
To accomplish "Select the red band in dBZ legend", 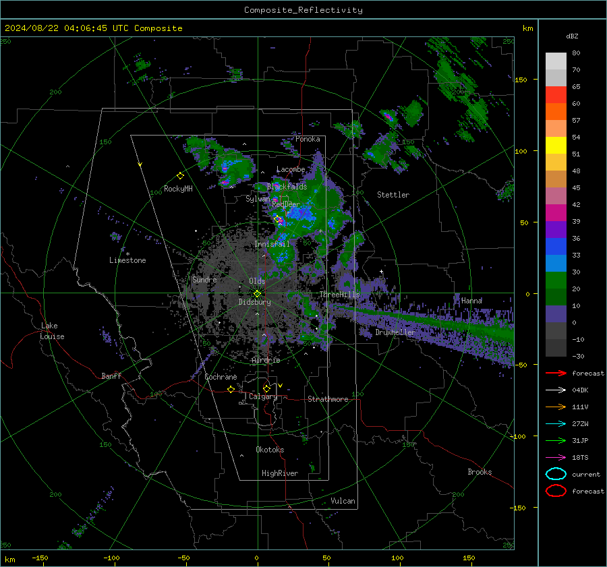I will coord(556,95).
